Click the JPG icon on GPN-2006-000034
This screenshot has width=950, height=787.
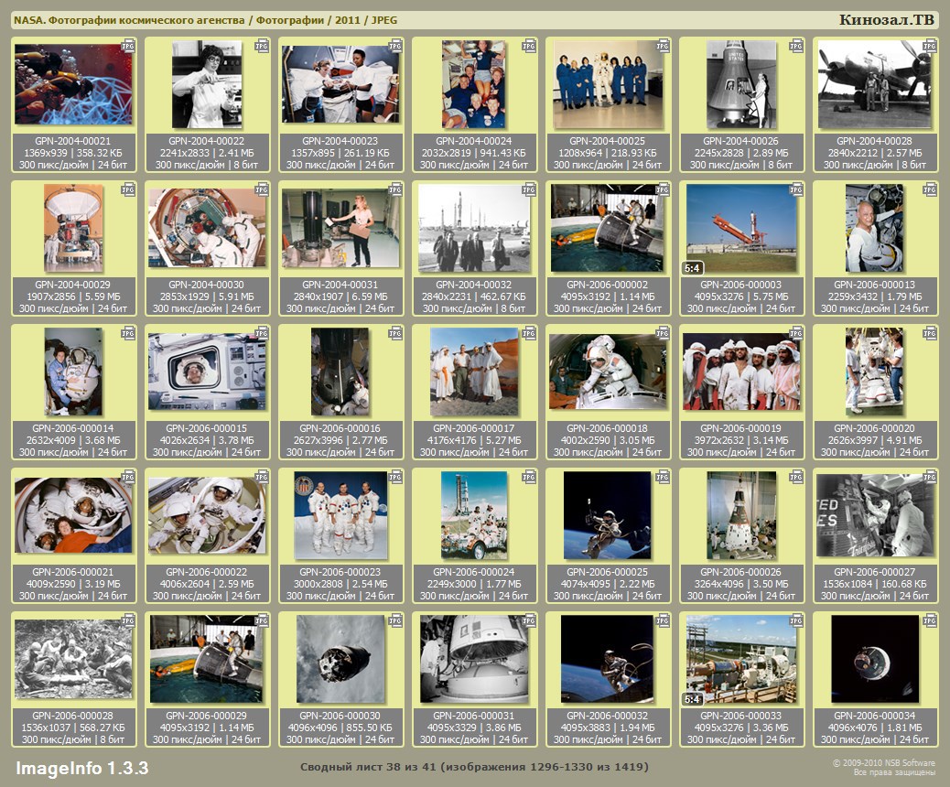[930, 620]
